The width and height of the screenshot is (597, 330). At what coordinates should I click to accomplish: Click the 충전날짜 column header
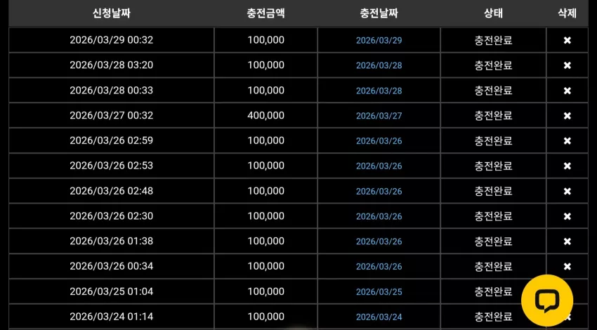379,13
